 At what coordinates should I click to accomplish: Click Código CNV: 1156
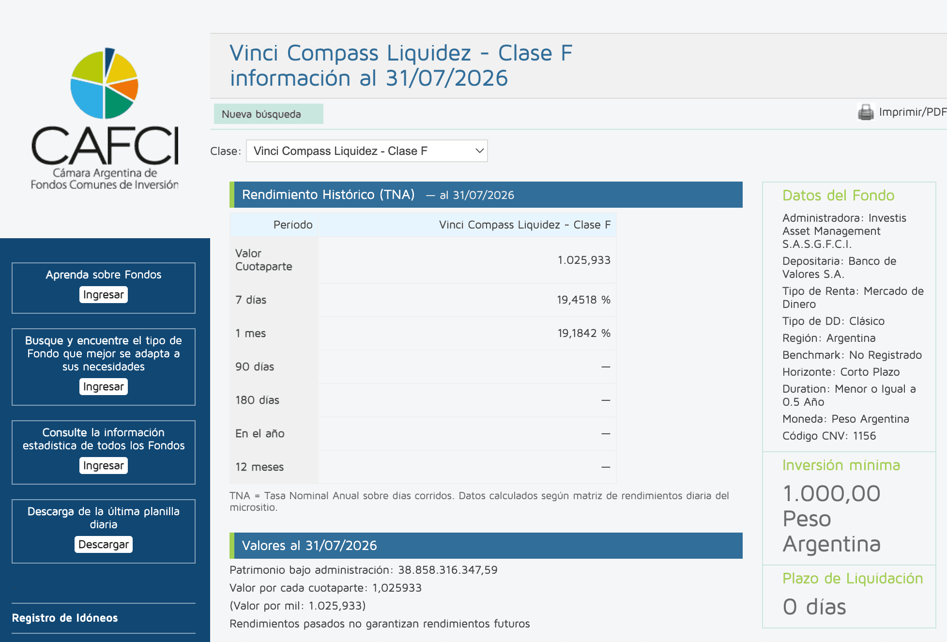click(x=829, y=436)
